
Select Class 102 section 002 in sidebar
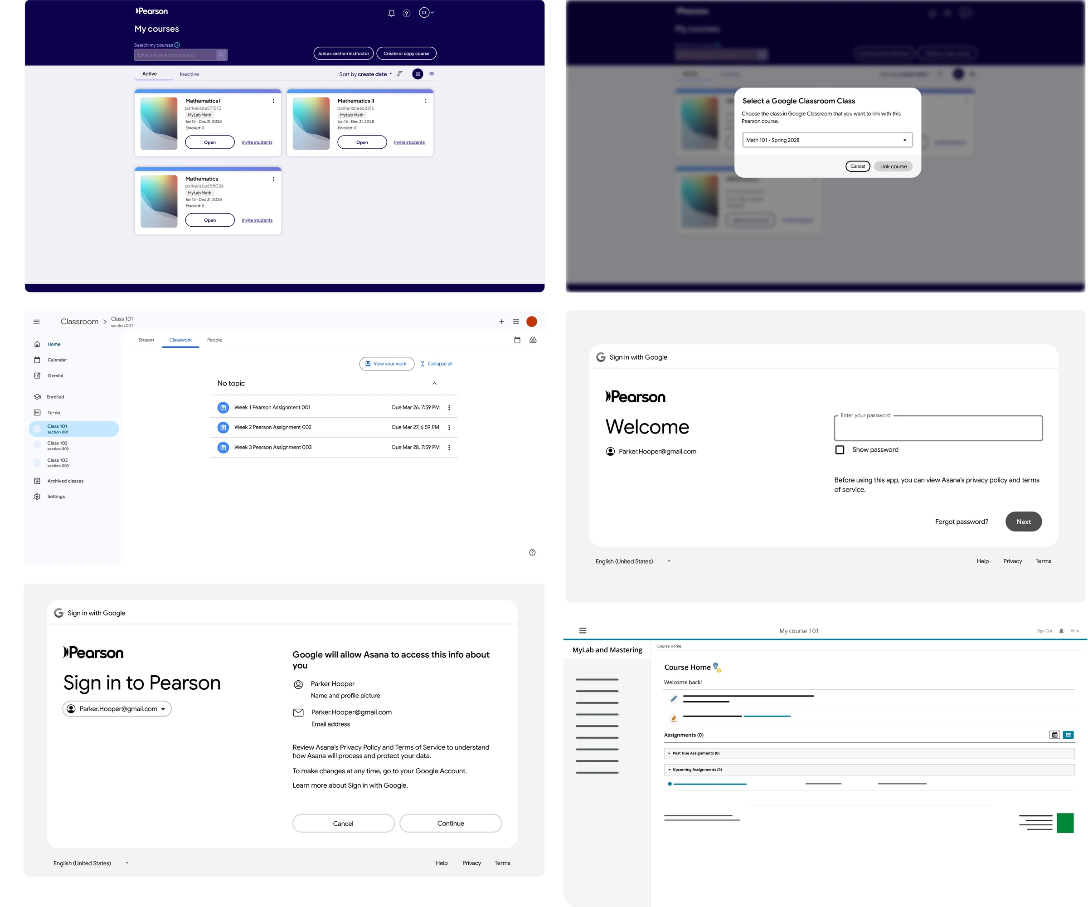tap(73, 446)
